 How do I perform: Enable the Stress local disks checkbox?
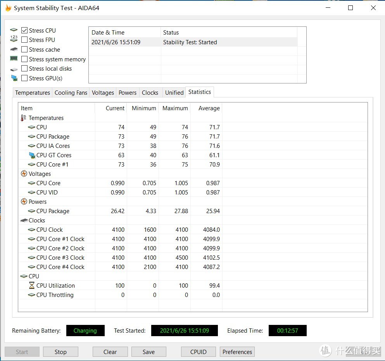click(x=24, y=68)
